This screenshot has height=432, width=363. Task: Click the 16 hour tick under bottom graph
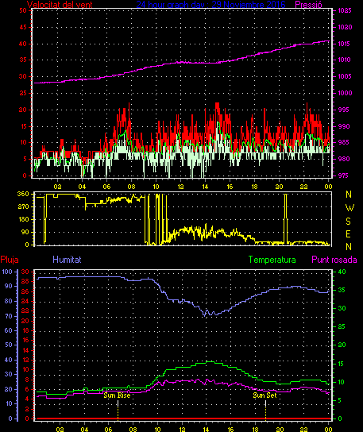pyautogui.click(x=230, y=430)
